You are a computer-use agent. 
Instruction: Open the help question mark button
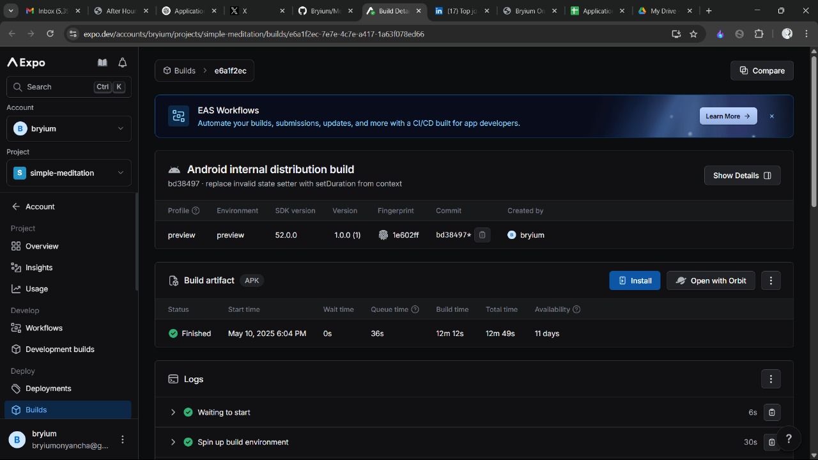pos(789,438)
